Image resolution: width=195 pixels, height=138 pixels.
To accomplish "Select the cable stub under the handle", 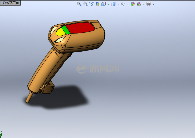I will (29, 97).
